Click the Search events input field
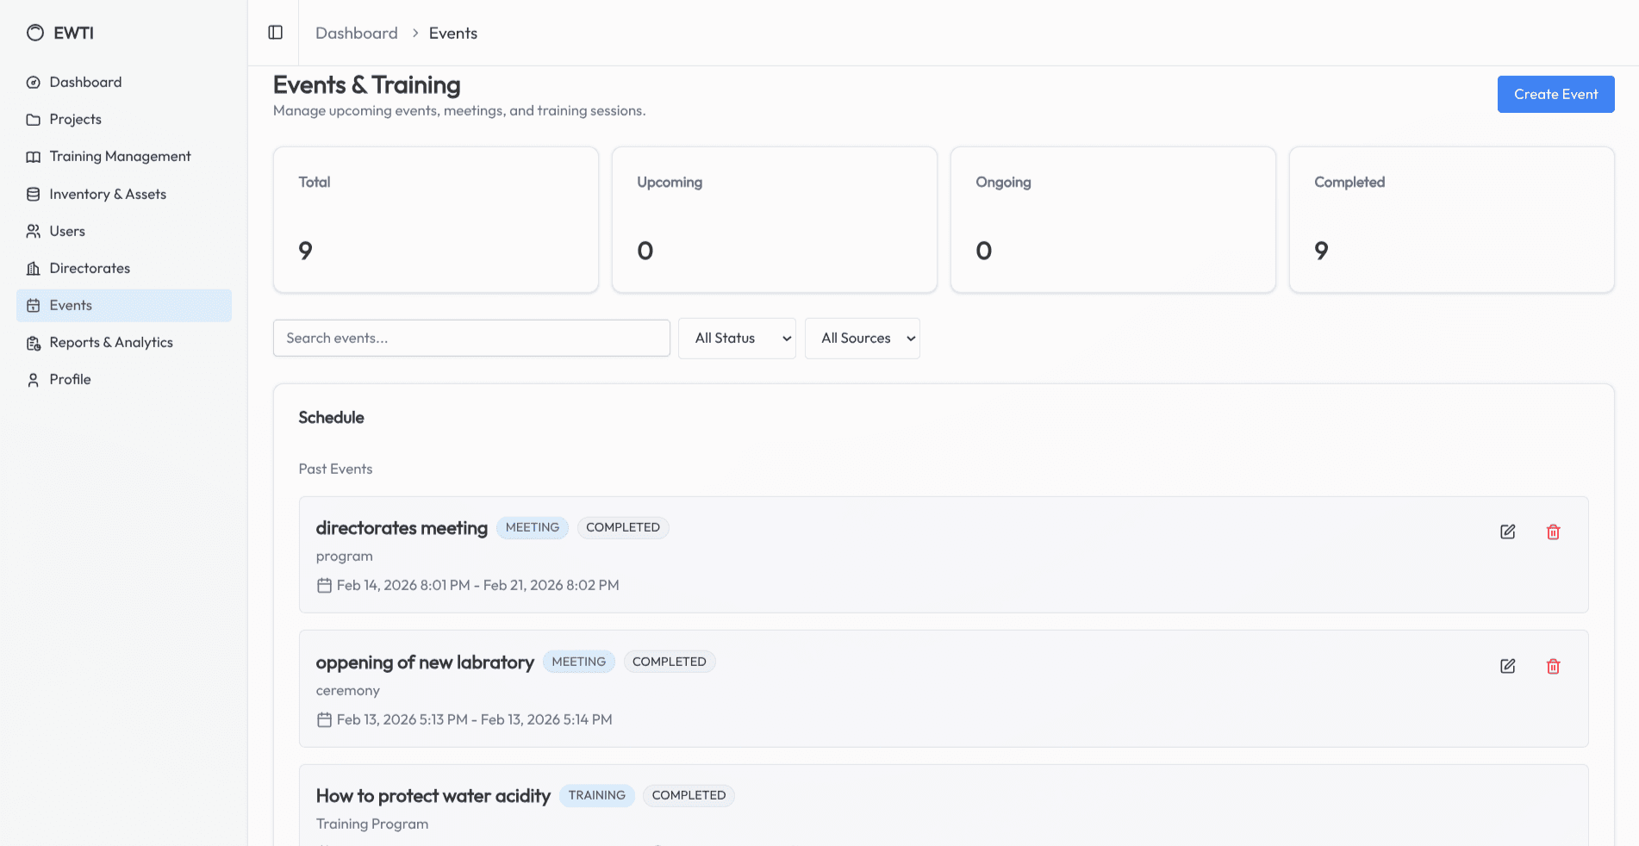Image resolution: width=1639 pixels, height=846 pixels. 471,339
